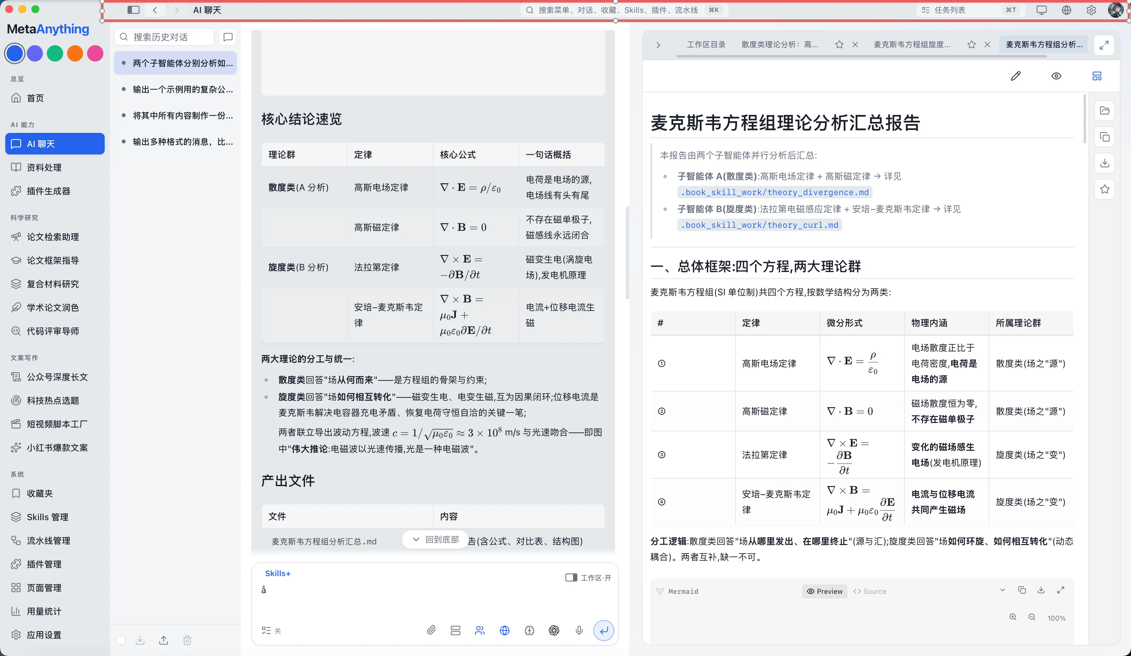Send message with the enter arrow button

pyautogui.click(x=604, y=630)
